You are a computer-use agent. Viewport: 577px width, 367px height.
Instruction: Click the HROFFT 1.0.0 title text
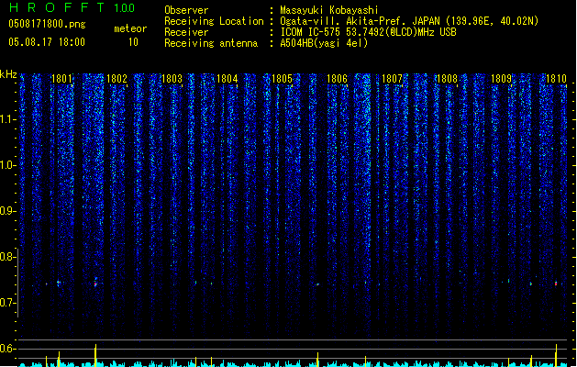click(x=72, y=7)
